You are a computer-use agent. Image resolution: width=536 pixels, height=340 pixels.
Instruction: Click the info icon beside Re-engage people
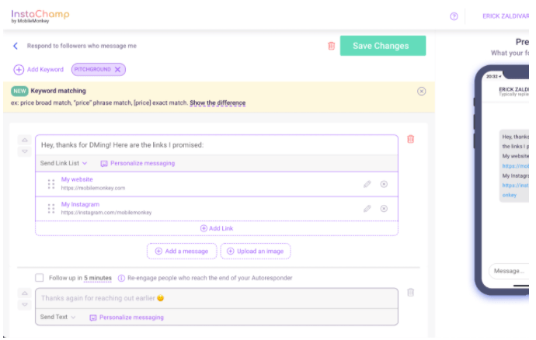click(122, 278)
